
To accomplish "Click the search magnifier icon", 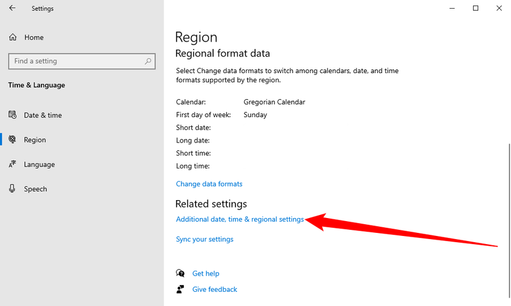I will click(148, 61).
